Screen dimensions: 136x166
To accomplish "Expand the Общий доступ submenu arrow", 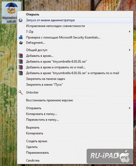I will click(130, 50).
